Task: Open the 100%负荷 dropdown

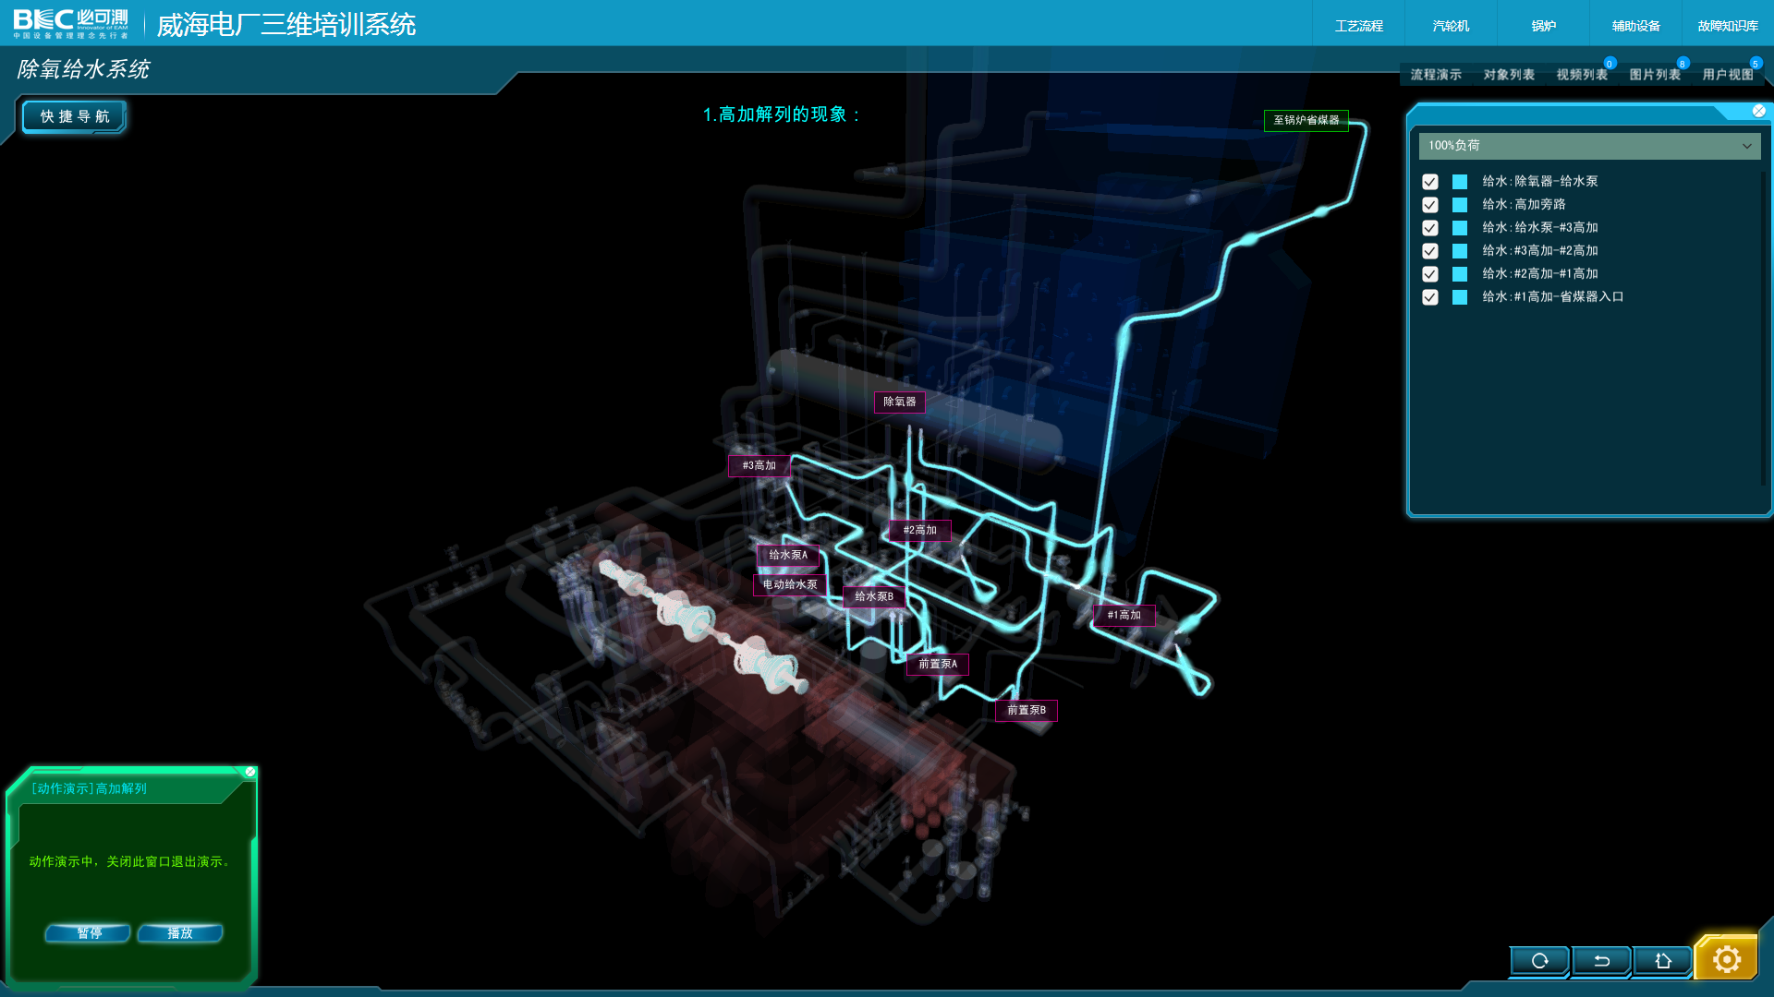Action: pos(1589,146)
